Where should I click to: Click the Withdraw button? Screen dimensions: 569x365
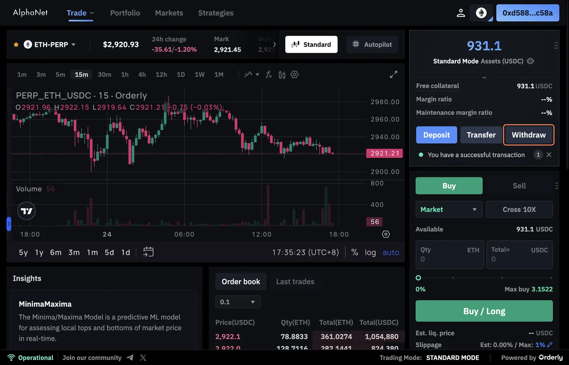(529, 135)
